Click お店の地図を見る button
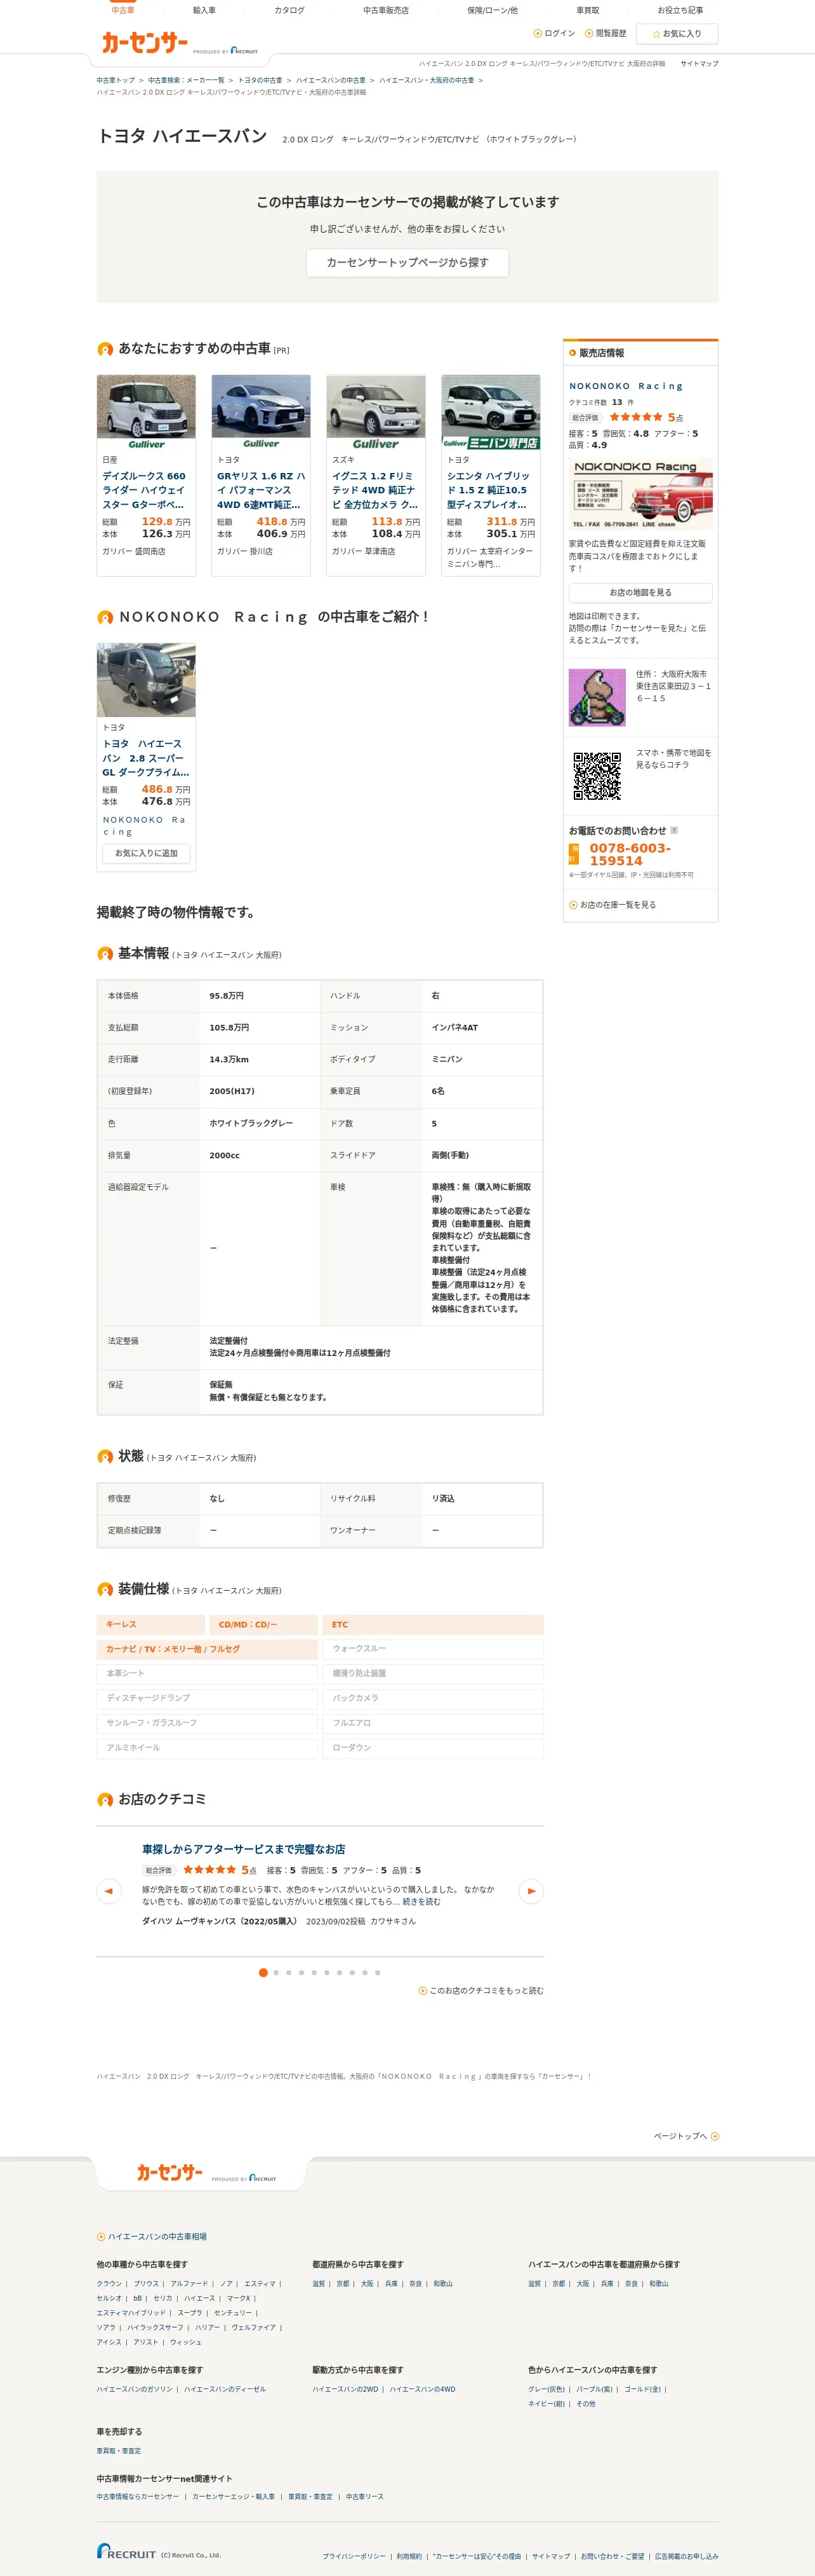 point(640,592)
